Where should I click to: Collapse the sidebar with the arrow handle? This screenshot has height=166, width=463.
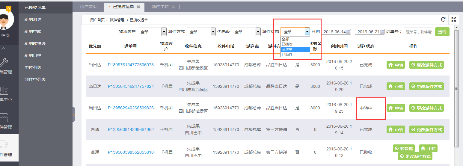[73, 114]
